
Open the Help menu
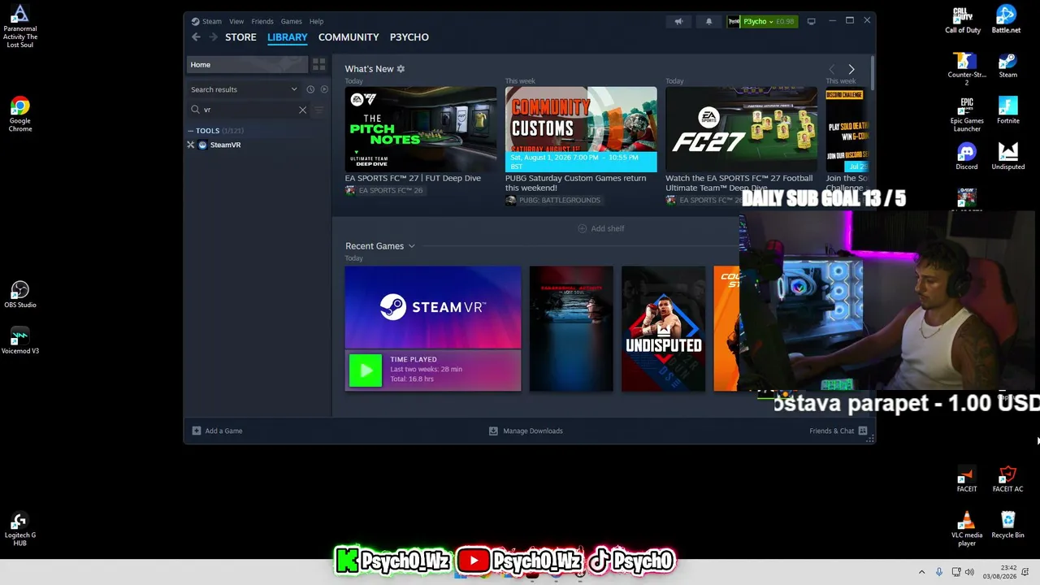[316, 21]
